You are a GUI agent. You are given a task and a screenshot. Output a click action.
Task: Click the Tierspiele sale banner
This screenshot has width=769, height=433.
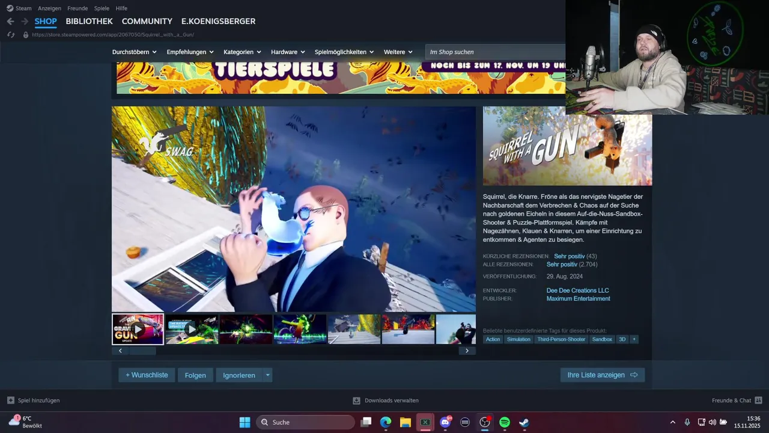341,78
